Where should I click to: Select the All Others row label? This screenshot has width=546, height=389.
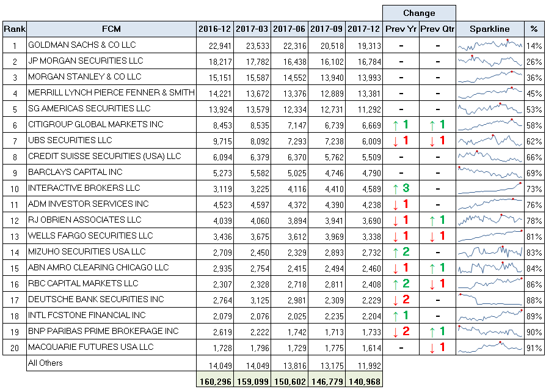[45, 363]
